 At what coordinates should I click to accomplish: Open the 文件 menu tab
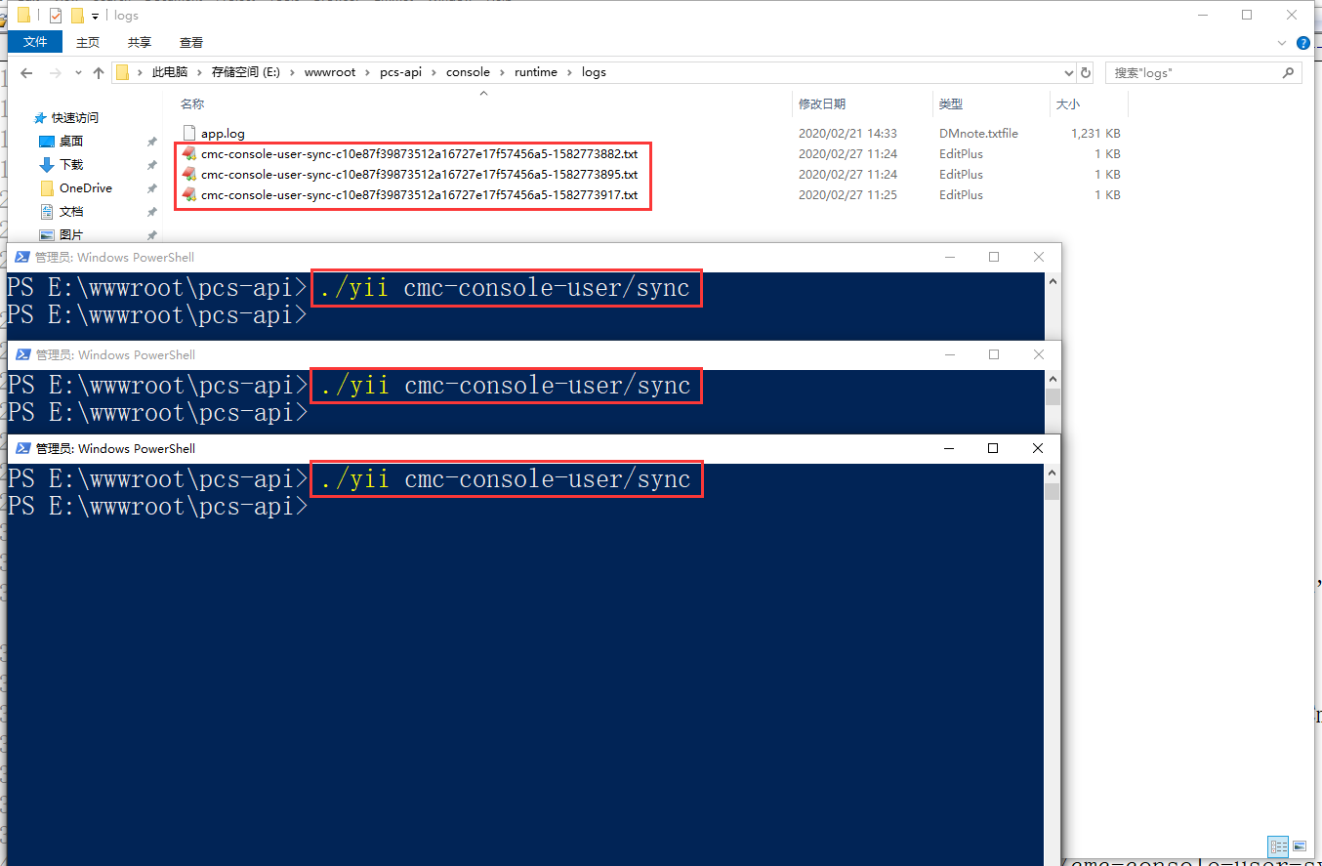coord(35,42)
